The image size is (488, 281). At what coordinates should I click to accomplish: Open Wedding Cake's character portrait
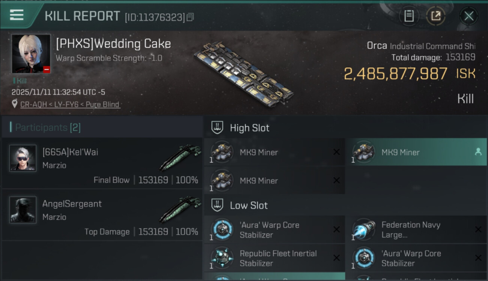[31, 54]
